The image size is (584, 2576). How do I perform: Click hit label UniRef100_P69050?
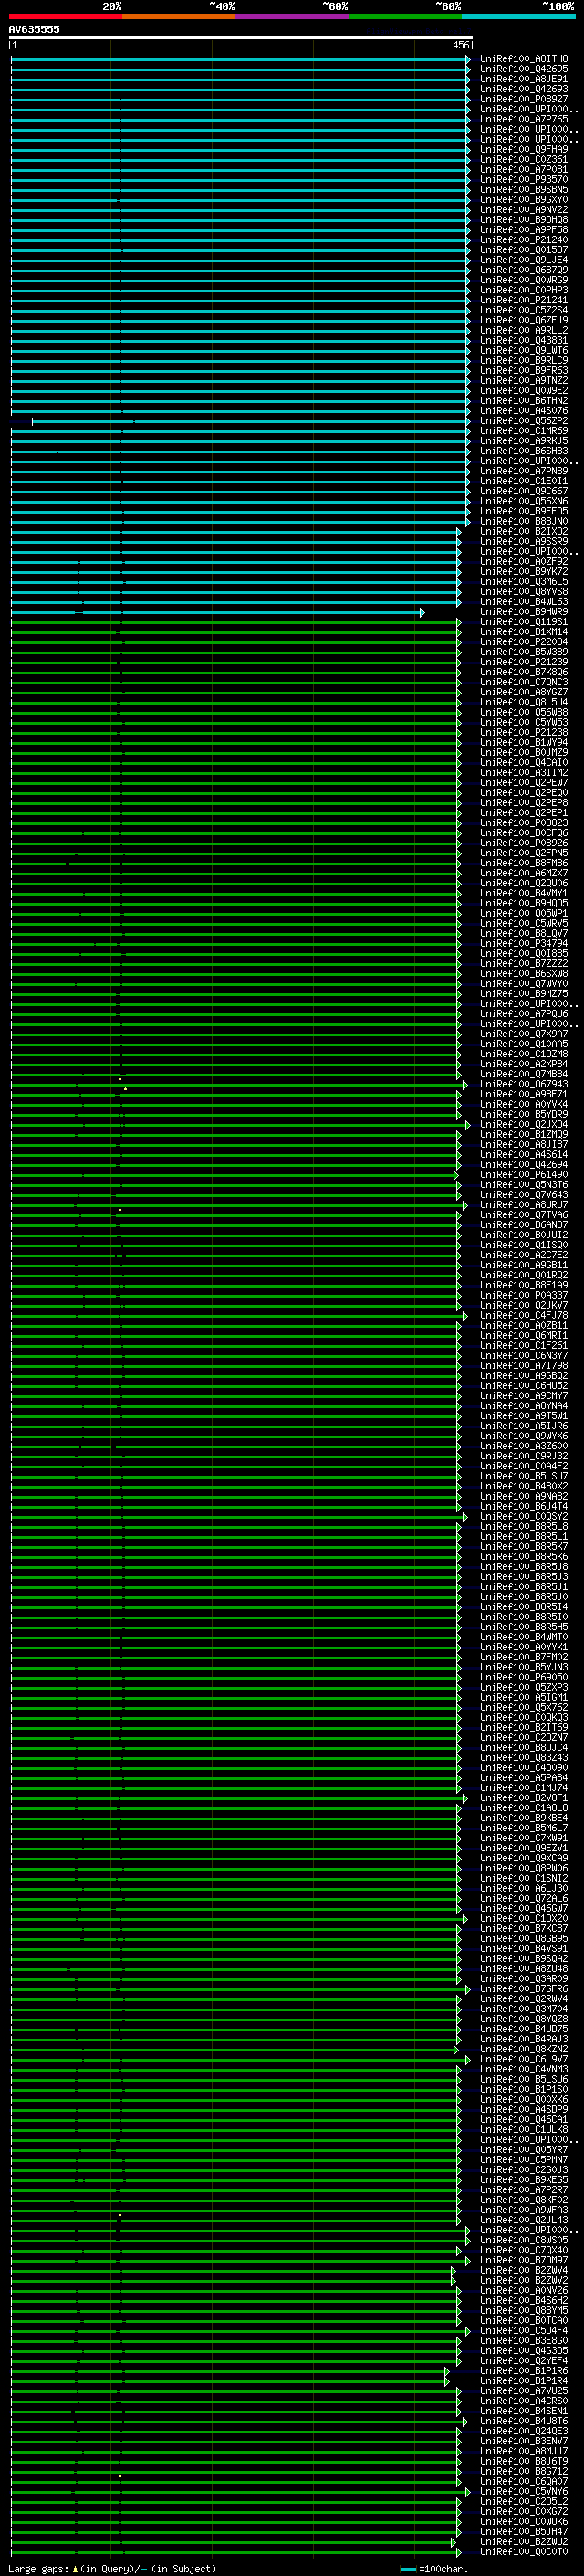click(523, 1677)
